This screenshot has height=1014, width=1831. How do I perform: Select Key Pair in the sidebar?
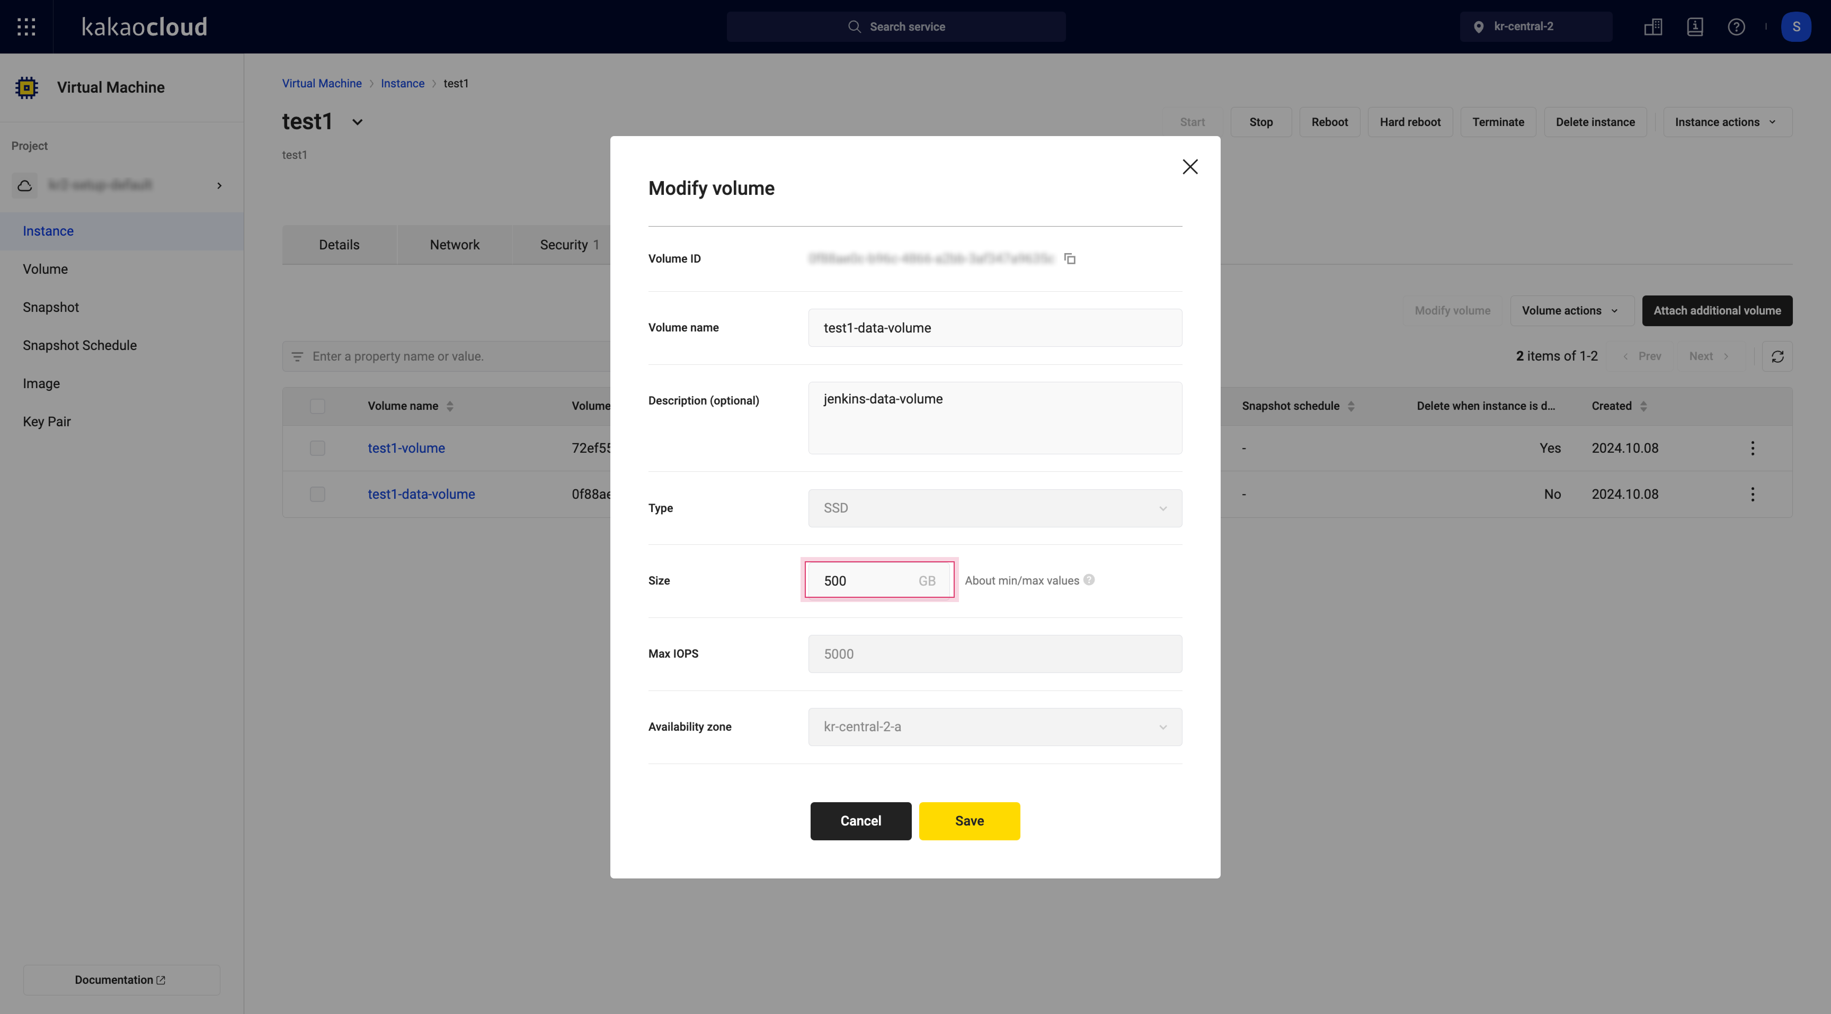tap(122, 422)
